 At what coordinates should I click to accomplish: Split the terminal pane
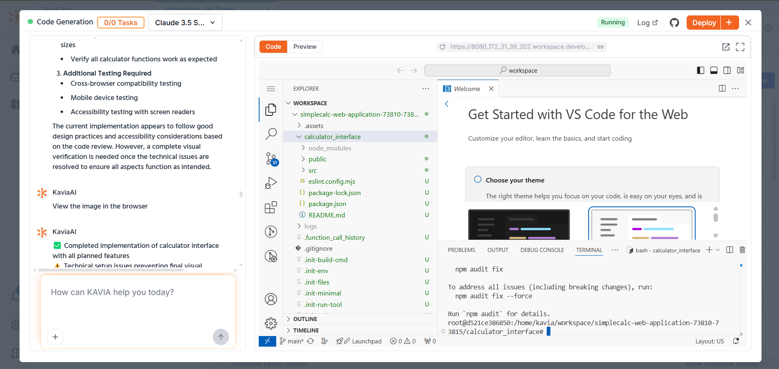730,250
